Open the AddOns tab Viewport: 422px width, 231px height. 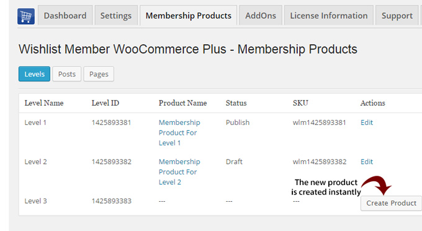[x=261, y=16]
